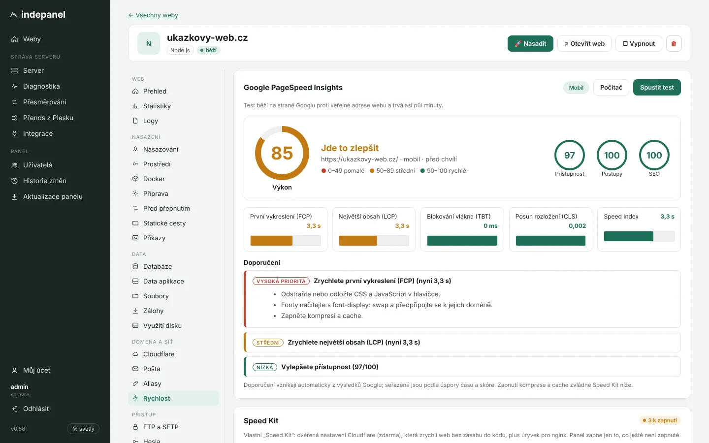Open Můj účet account page

point(55,371)
